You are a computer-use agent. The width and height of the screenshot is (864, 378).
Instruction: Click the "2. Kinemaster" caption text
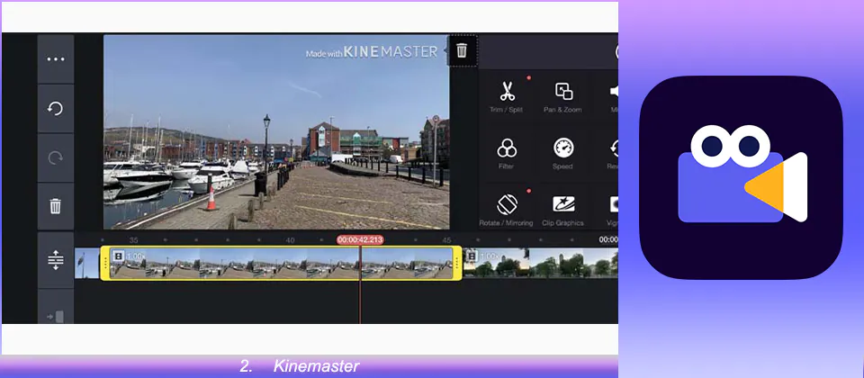point(300,366)
